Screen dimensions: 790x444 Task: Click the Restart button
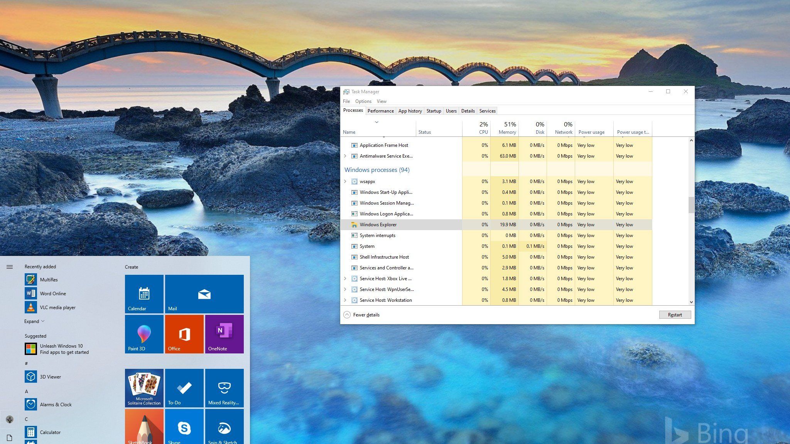pos(675,315)
